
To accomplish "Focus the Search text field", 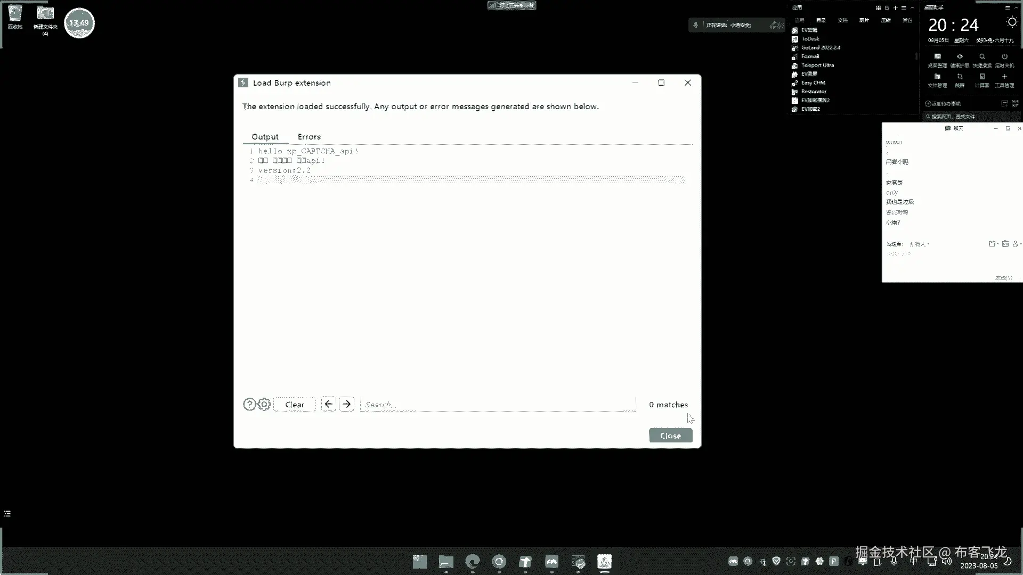I will [498, 405].
